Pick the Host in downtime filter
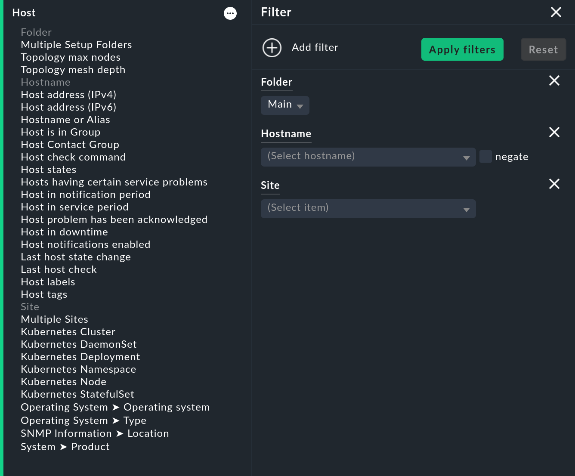The image size is (575, 476). tap(65, 232)
